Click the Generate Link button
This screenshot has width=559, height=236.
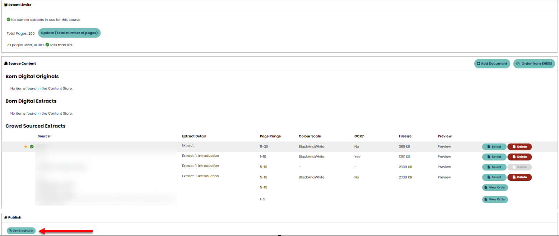coord(21,231)
